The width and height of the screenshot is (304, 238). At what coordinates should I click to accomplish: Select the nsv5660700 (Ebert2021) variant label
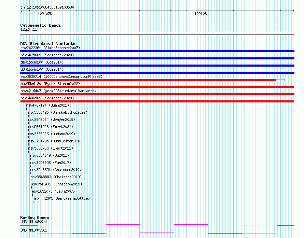[51, 148]
